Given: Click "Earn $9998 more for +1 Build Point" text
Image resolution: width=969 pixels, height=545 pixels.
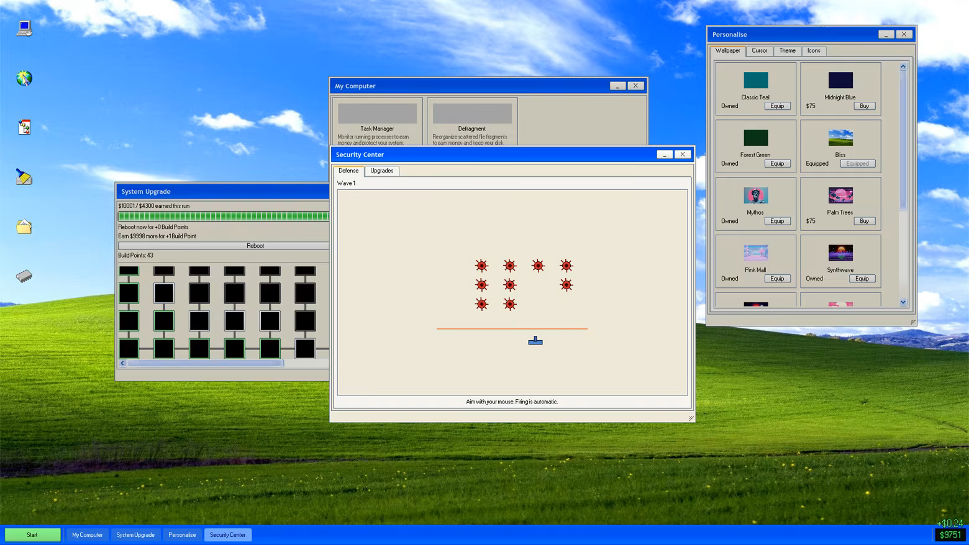Looking at the screenshot, I should tap(157, 236).
